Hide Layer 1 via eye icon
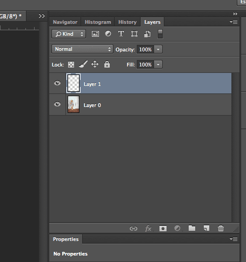The width and height of the screenshot is (246, 262). (57, 83)
